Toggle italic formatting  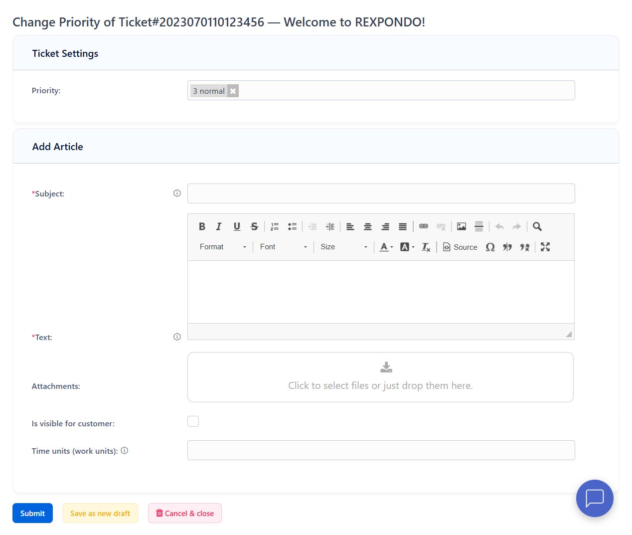click(x=219, y=226)
